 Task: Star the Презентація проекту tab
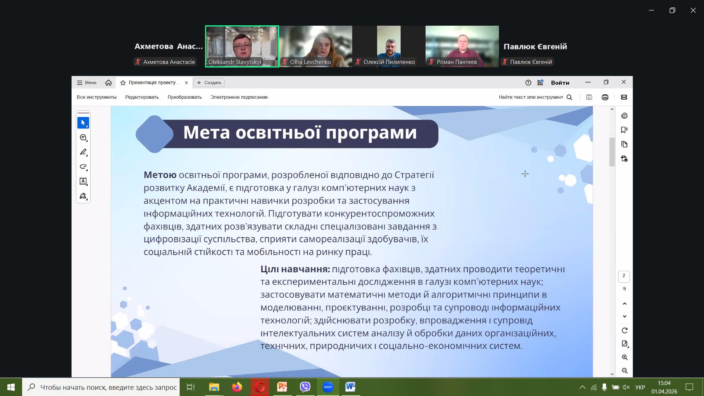123,83
